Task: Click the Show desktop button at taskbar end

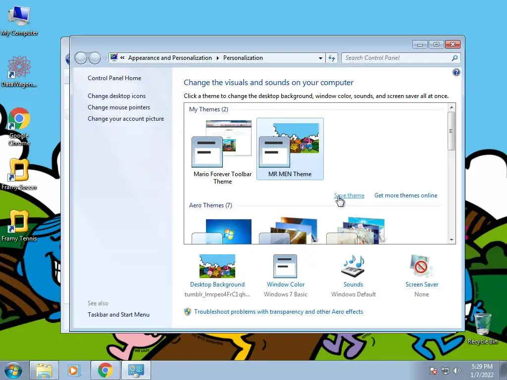Action: pyautogui.click(x=503, y=370)
